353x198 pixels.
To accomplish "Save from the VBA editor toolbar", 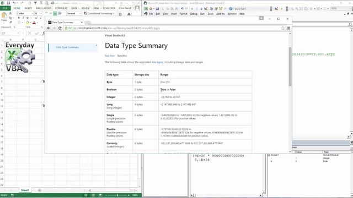I will click(x=157, y=9).
